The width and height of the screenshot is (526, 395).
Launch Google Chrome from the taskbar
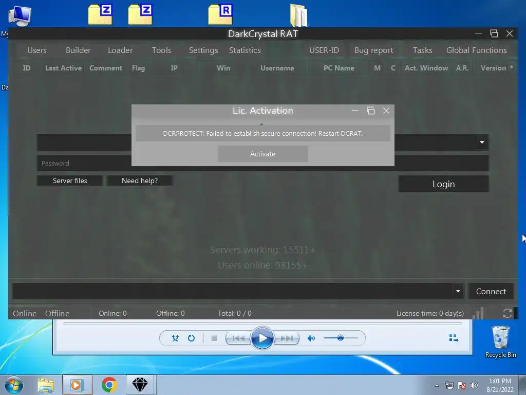(x=109, y=385)
